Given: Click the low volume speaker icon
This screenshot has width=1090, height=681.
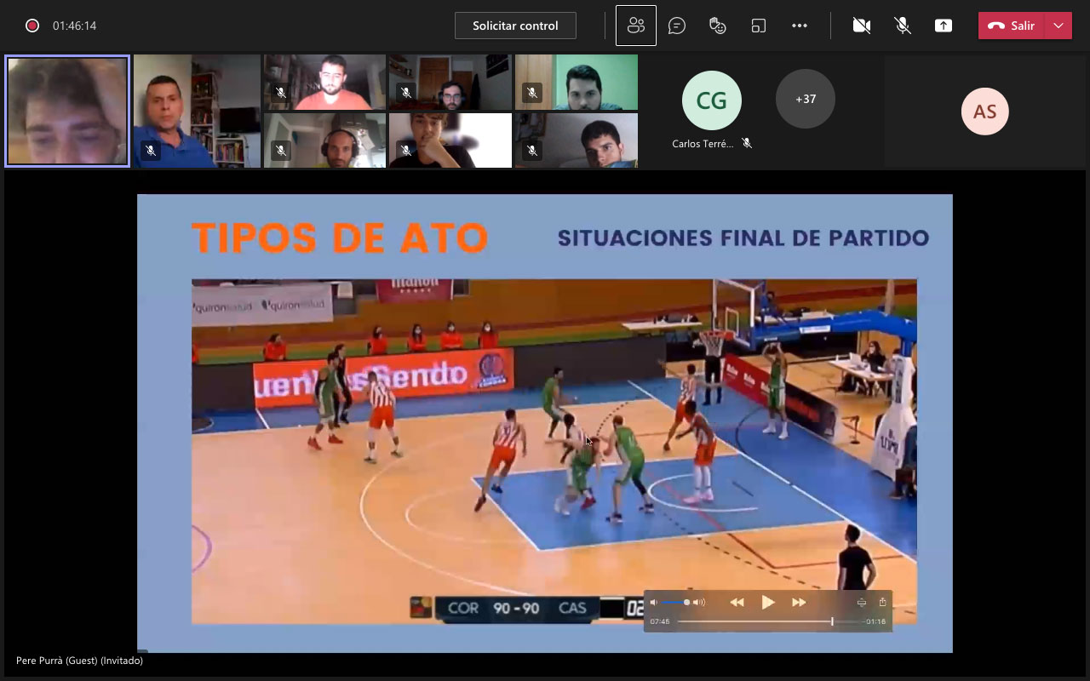Looking at the screenshot, I should coord(654,602).
